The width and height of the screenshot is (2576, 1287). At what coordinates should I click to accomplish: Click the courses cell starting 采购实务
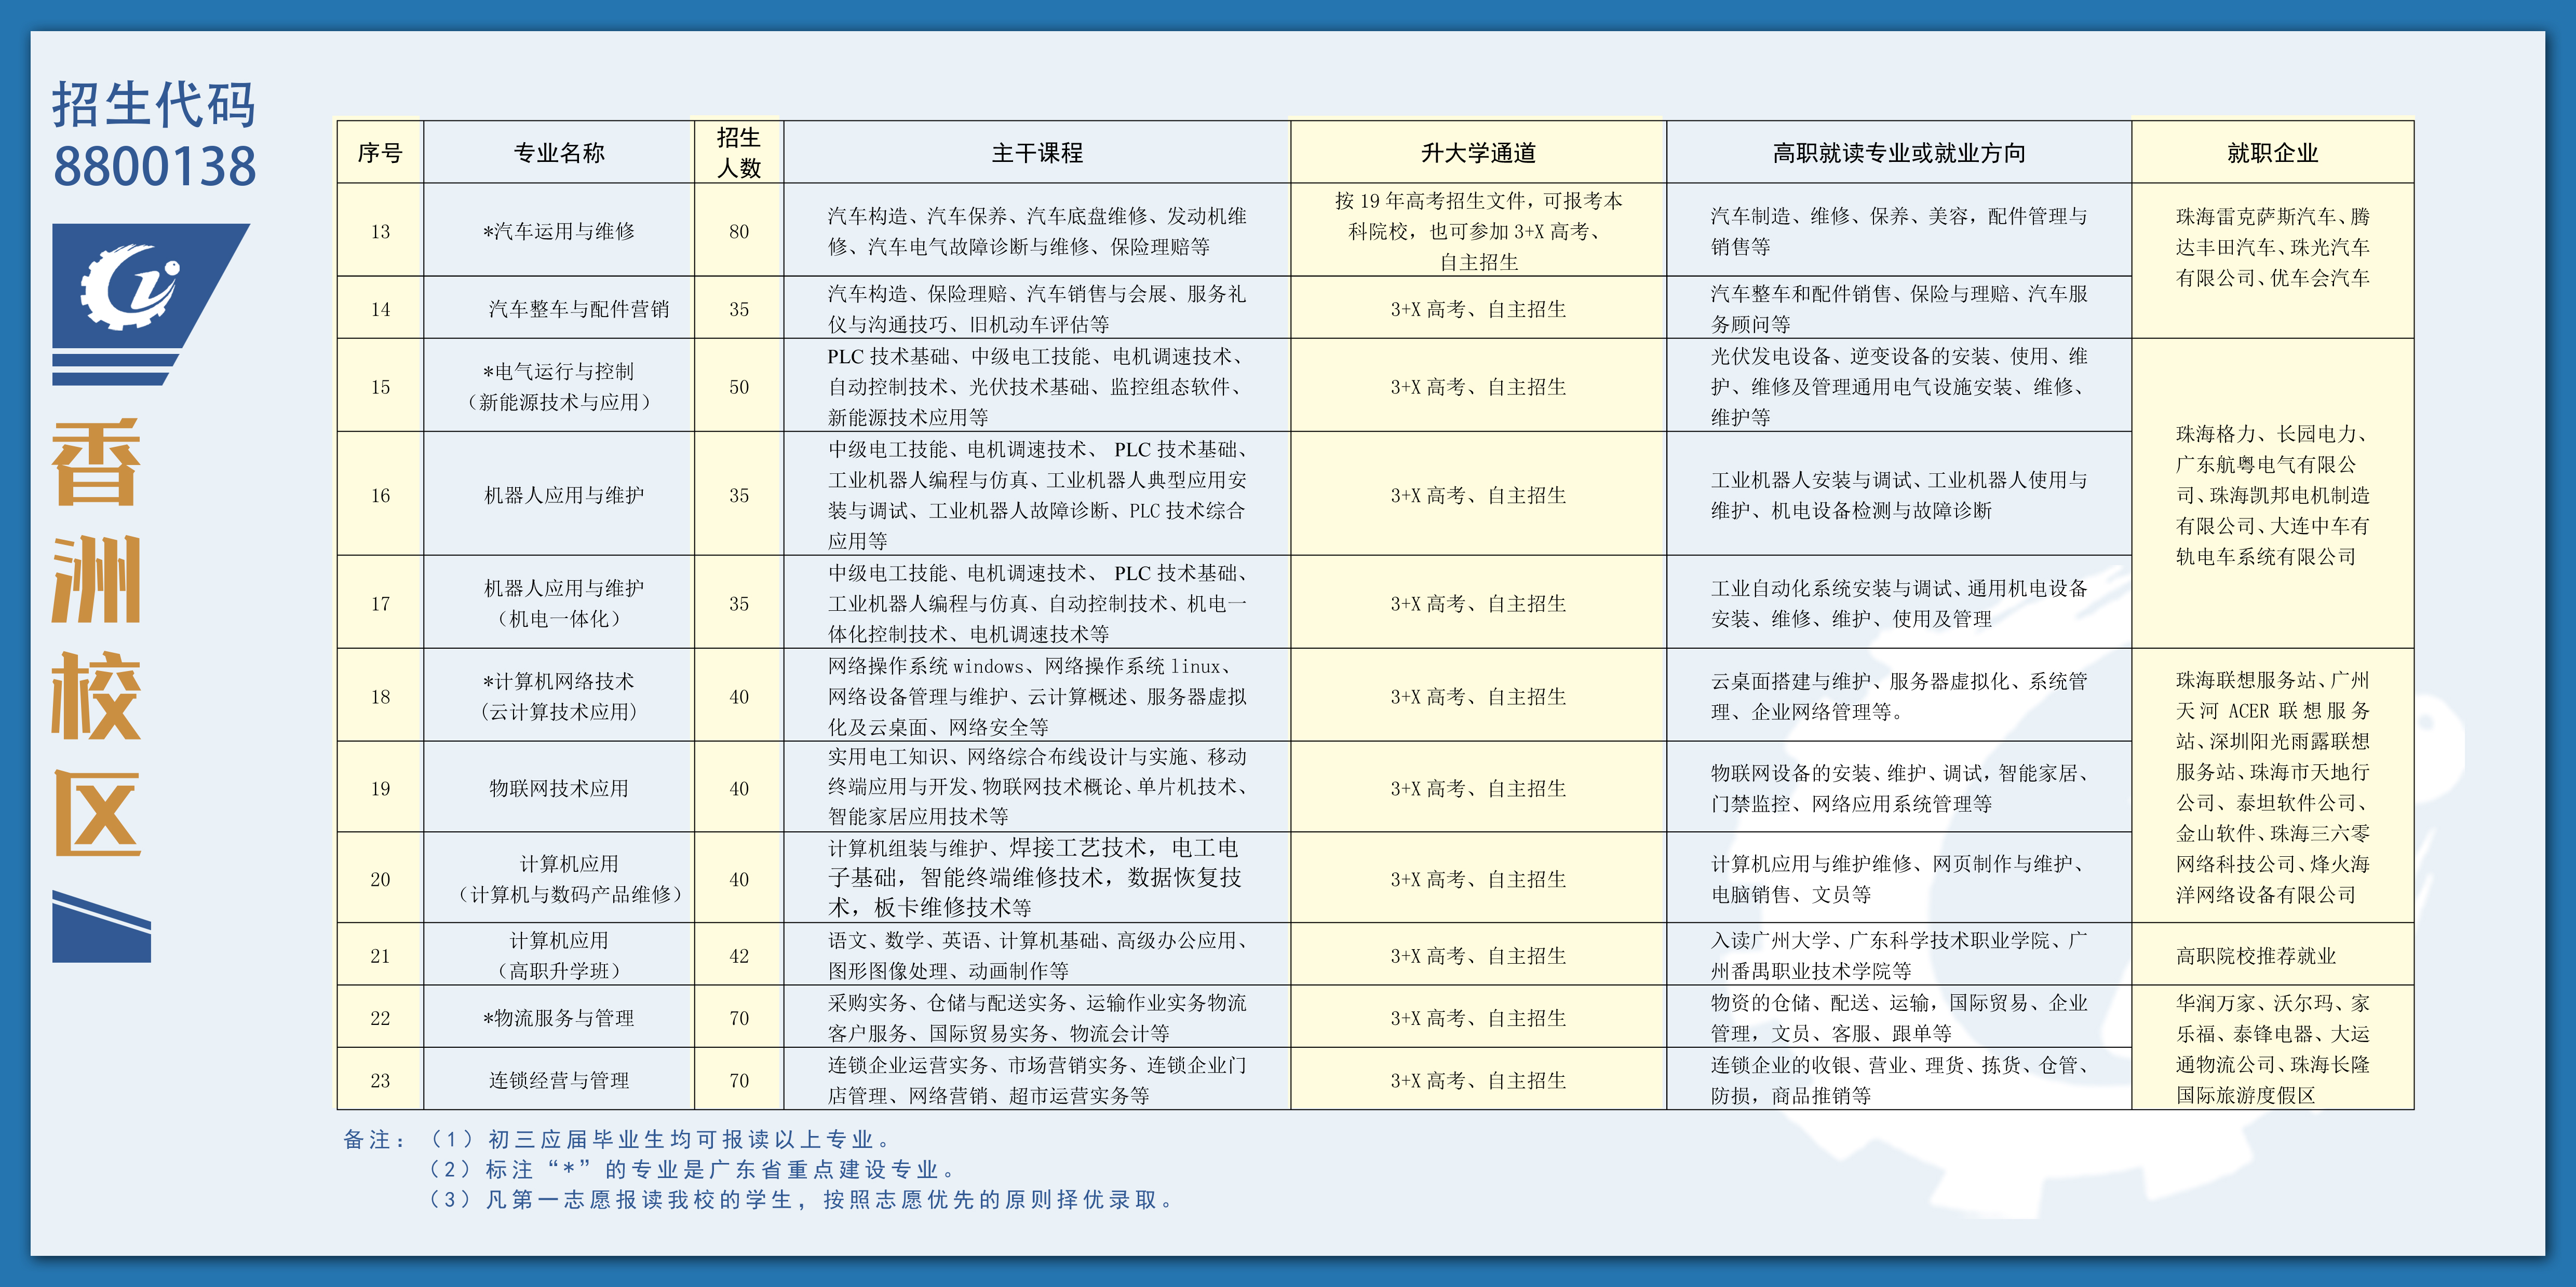pyautogui.click(x=1037, y=1017)
